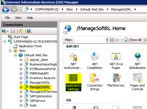
Task: Open the Help menu
Action: 30,18
